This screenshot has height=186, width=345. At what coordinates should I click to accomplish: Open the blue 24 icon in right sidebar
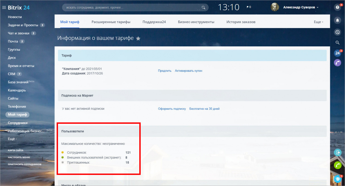(x=337, y=53)
